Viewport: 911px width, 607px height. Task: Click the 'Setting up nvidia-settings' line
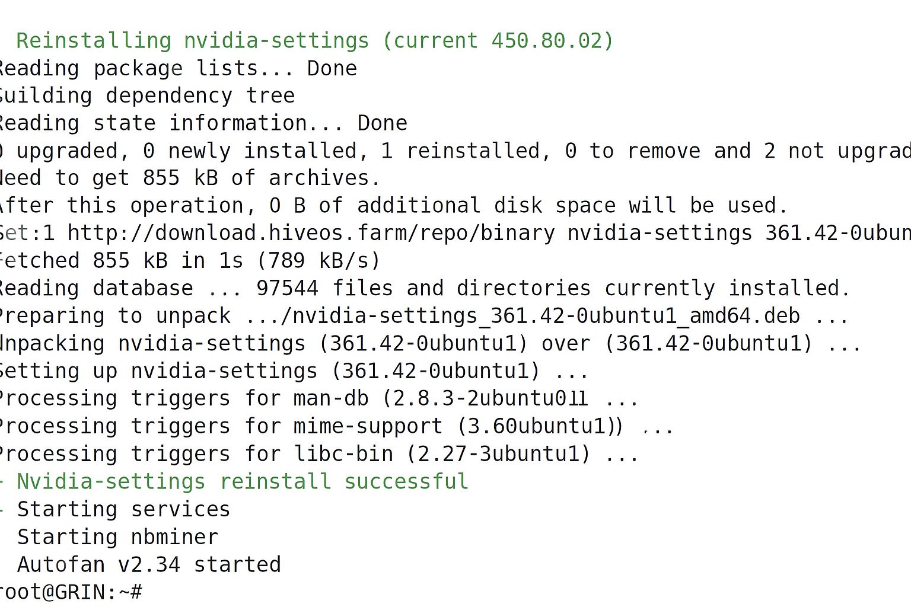(294, 370)
